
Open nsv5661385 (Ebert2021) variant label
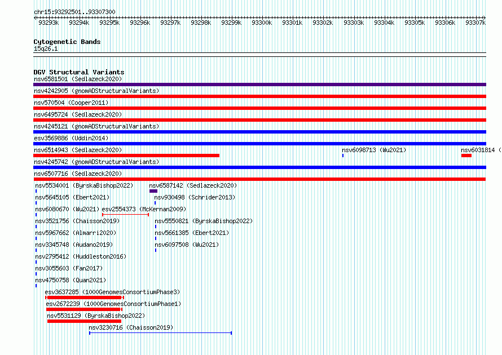(192, 233)
